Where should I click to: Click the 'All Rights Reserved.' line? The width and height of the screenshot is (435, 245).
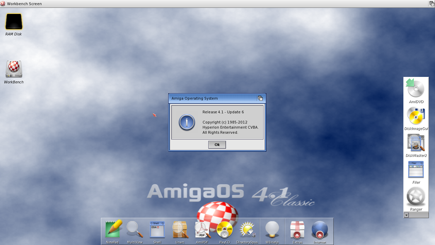coord(220,132)
